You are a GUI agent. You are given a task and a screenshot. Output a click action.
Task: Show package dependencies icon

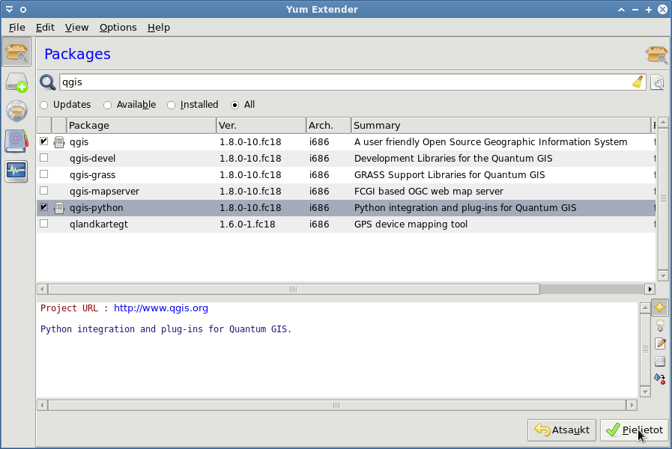(x=659, y=379)
